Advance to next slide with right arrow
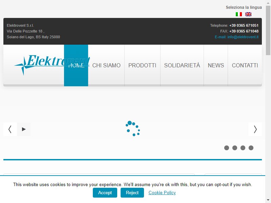The height and width of the screenshot is (203, 271). tap(255, 129)
